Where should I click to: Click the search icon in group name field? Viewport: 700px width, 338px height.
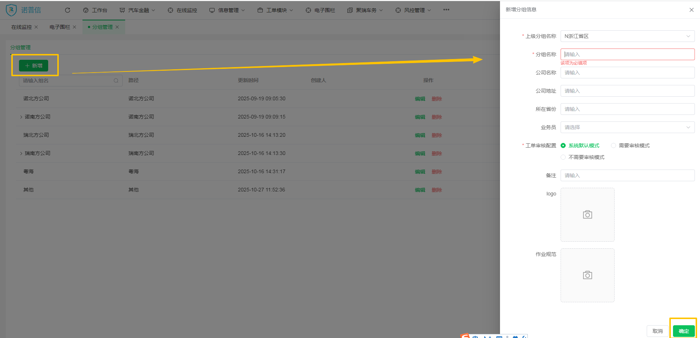[x=116, y=81]
